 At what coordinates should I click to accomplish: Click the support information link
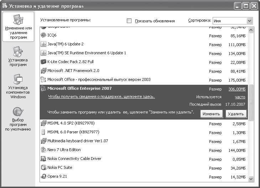coord(101,97)
